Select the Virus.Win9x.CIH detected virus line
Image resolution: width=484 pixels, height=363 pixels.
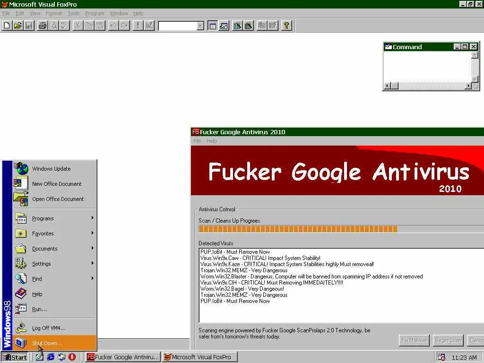[272, 283]
